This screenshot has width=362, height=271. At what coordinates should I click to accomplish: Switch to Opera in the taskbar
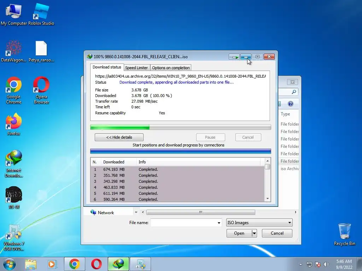pos(96,264)
